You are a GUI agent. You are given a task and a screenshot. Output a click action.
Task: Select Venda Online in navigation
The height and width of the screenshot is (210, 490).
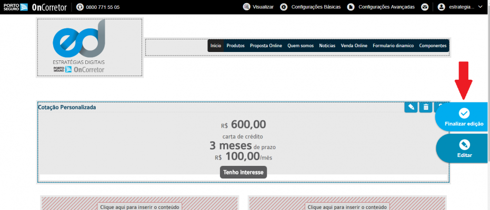coord(354,46)
